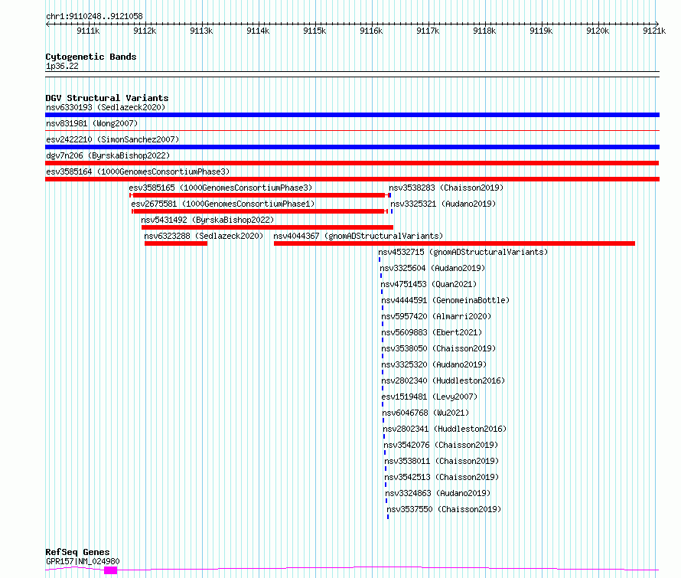
Task: Open nsv5431492 (ByrskaBishop2022) label
Action: pos(207,220)
